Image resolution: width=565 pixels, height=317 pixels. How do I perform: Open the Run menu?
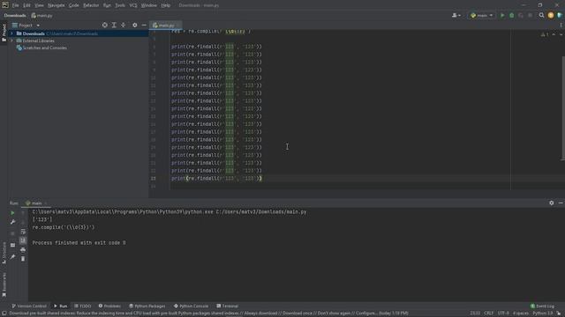[x=107, y=5]
